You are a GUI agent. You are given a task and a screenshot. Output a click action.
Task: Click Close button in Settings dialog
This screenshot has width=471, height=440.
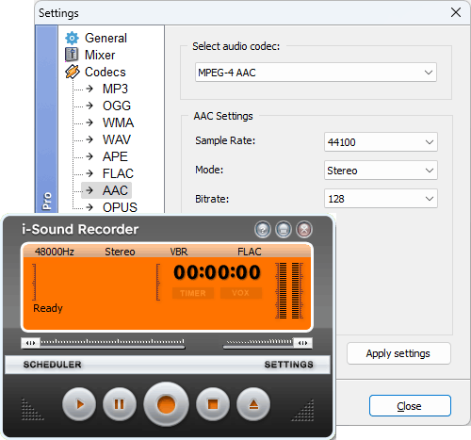point(410,406)
